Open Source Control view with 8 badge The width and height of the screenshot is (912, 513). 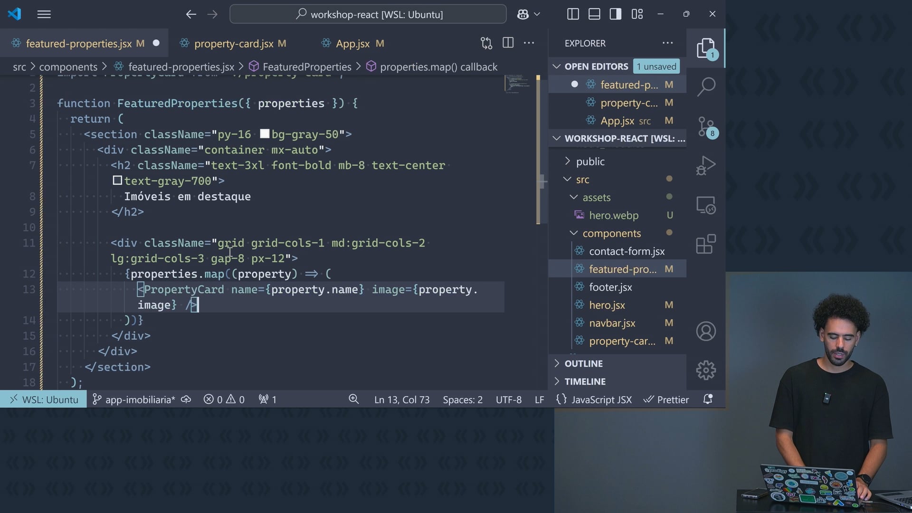click(x=706, y=127)
